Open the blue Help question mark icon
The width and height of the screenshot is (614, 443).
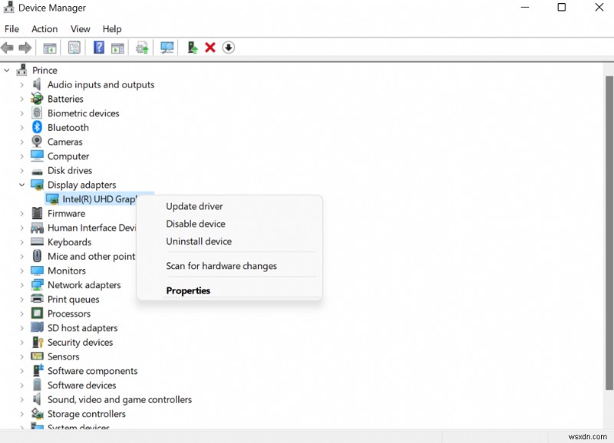[99, 48]
